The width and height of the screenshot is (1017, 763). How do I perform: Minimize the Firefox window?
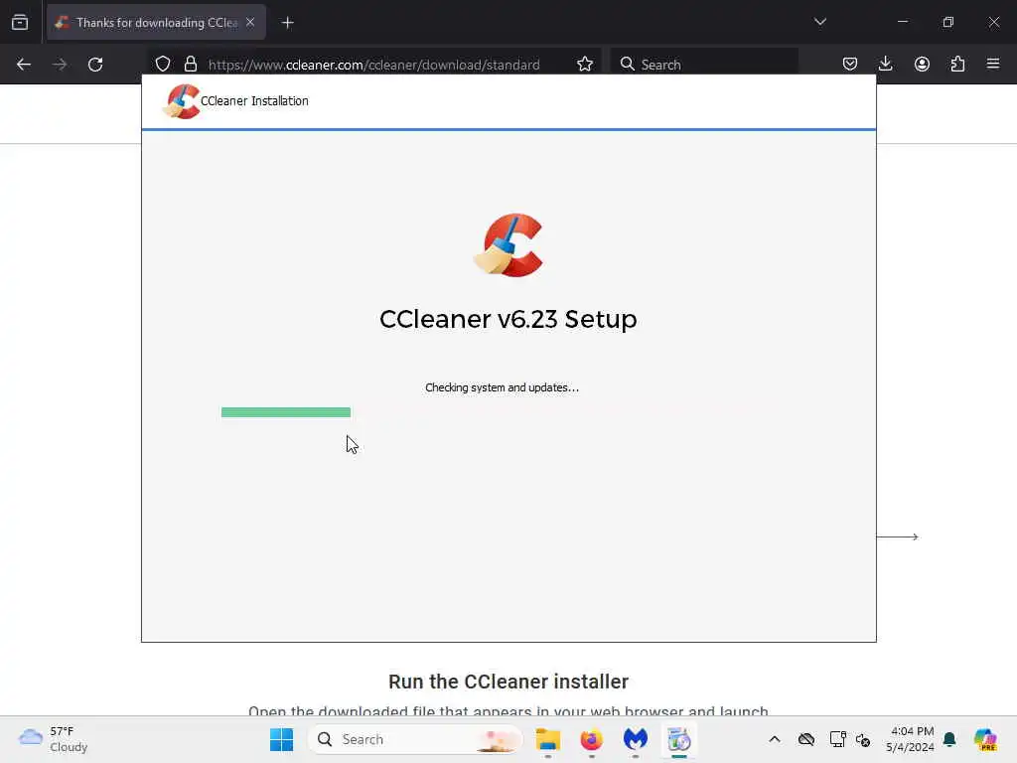tap(903, 22)
